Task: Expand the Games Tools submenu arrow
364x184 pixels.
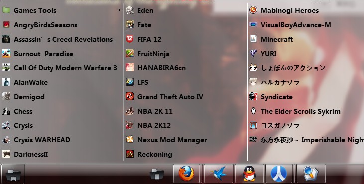Action: pos(119,10)
